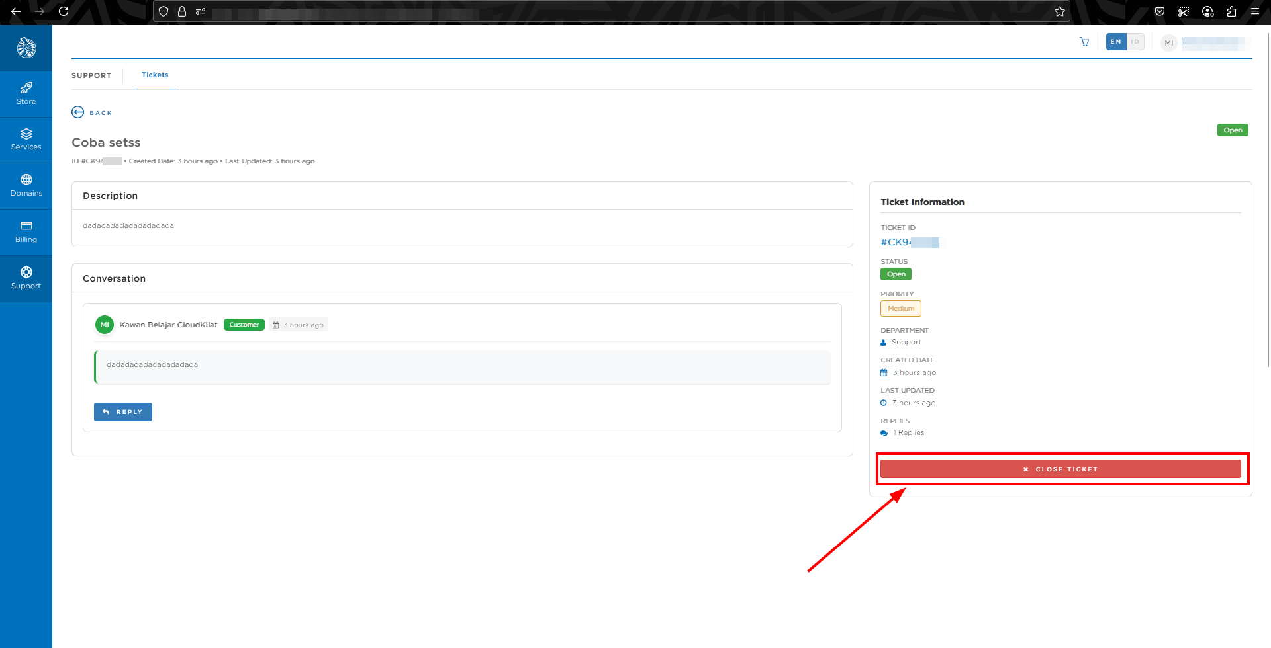Click the Back arrow icon

point(78,112)
